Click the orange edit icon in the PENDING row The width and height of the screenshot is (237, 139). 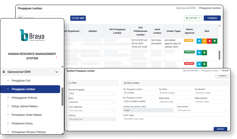point(204,41)
